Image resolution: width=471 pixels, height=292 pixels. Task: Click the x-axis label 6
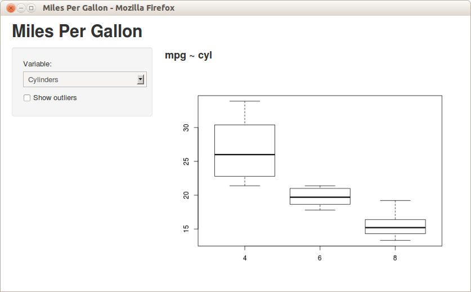[x=320, y=258]
